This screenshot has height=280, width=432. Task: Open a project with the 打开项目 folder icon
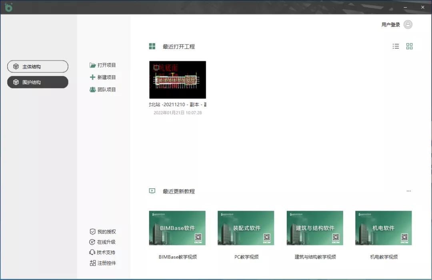click(x=92, y=65)
